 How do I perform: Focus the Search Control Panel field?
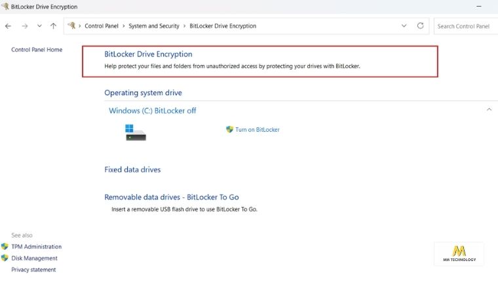point(466,26)
